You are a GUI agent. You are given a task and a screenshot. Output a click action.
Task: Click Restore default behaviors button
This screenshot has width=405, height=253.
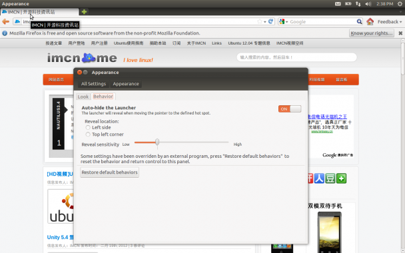(109, 172)
